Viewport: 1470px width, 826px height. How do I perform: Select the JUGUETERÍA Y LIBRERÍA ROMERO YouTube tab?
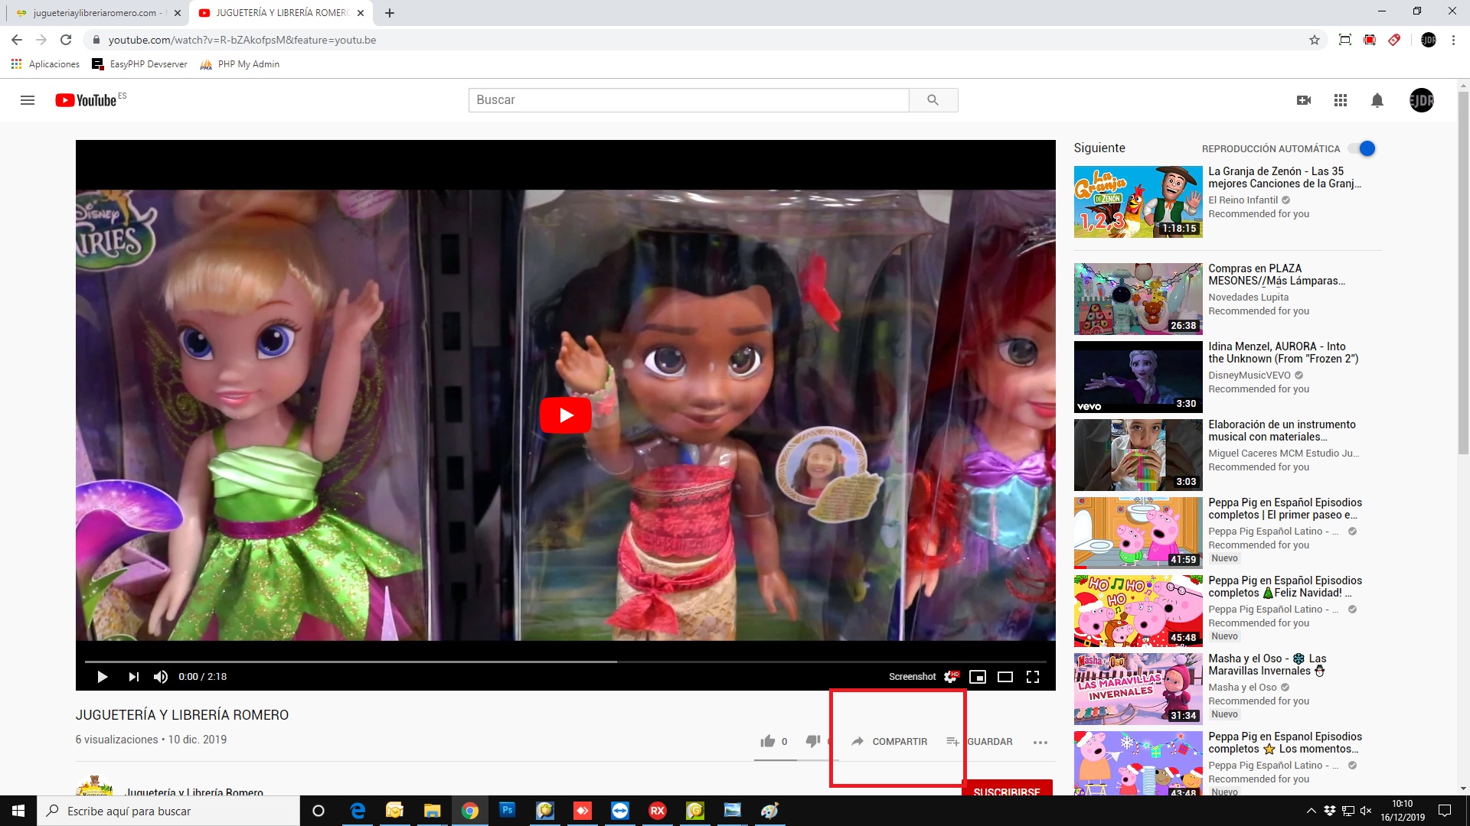279,13
